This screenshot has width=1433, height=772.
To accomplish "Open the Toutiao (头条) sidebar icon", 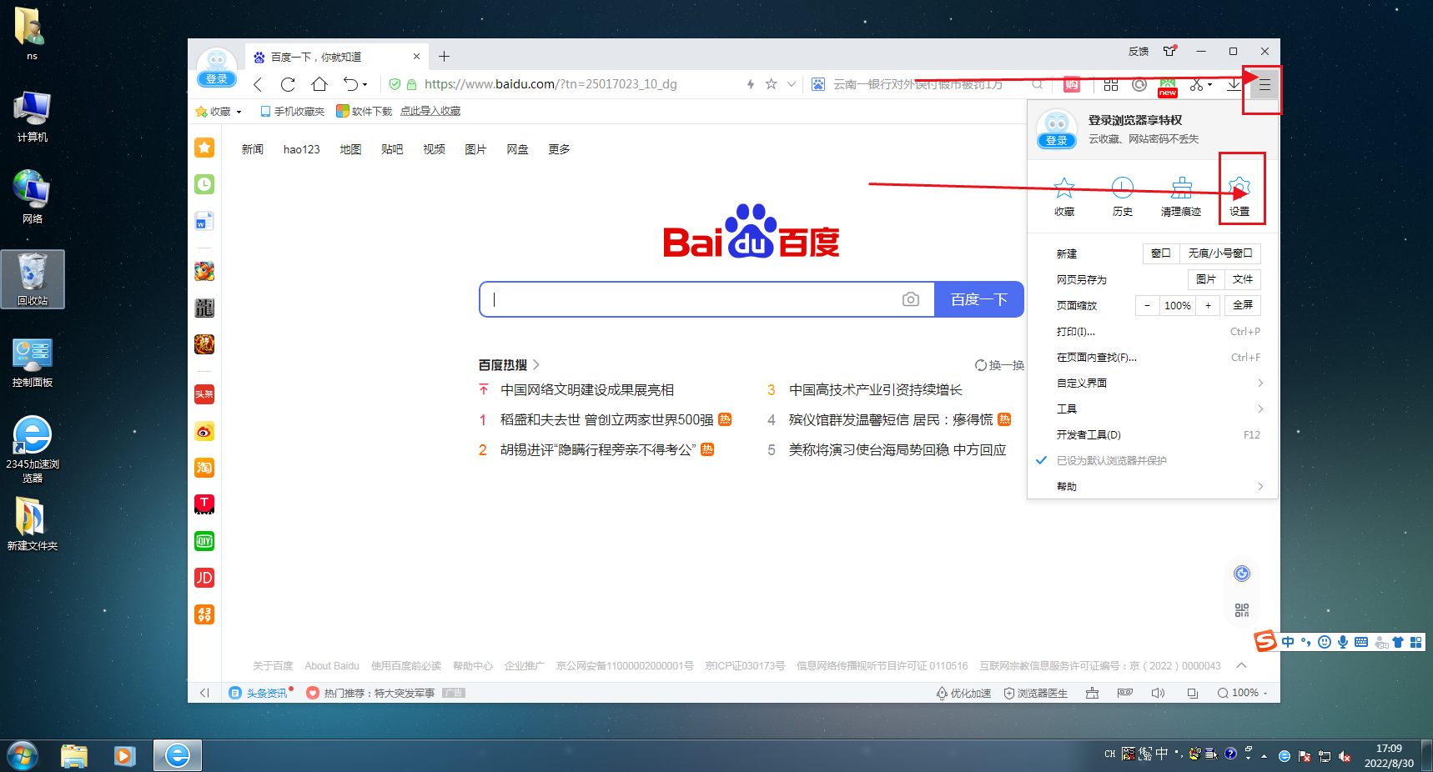I will click(x=204, y=394).
